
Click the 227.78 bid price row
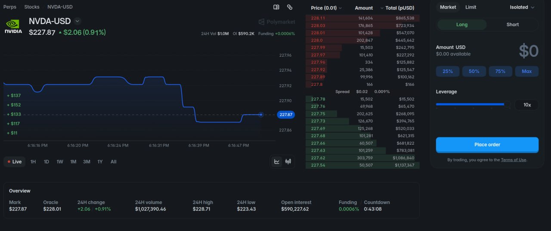tap(362, 99)
